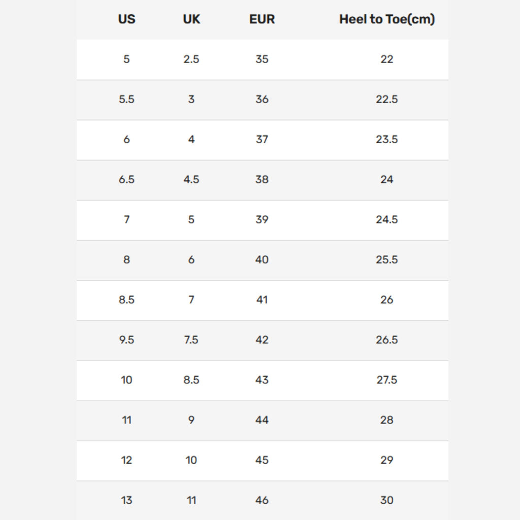This screenshot has width=520, height=520.
Task: Click US size 8.5 cell
Action: pyautogui.click(x=126, y=300)
